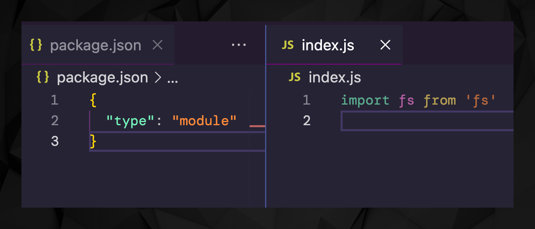This screenshot has height=229, width=535.
Task: Click the JS icon in index.js tab
Action: (x=287, y=45)
